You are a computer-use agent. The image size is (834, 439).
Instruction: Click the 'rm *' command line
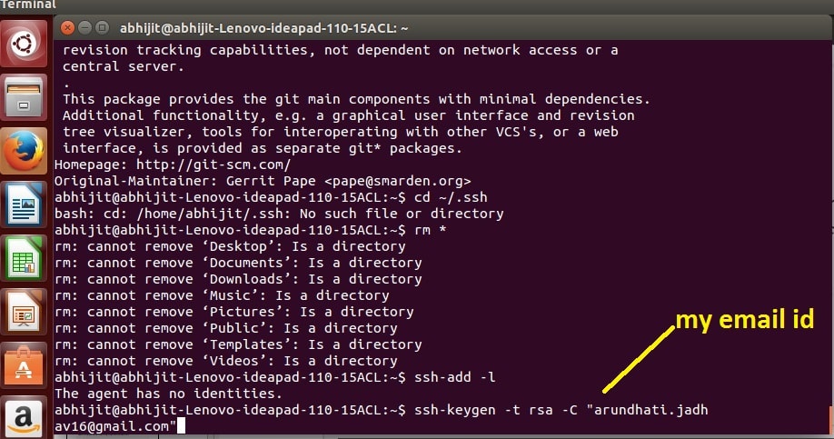(x=250, y=230)
